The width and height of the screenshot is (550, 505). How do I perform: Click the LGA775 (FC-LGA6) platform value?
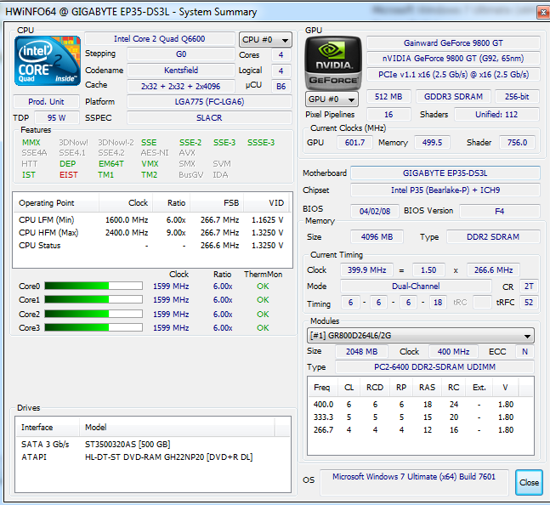(209, 102)
